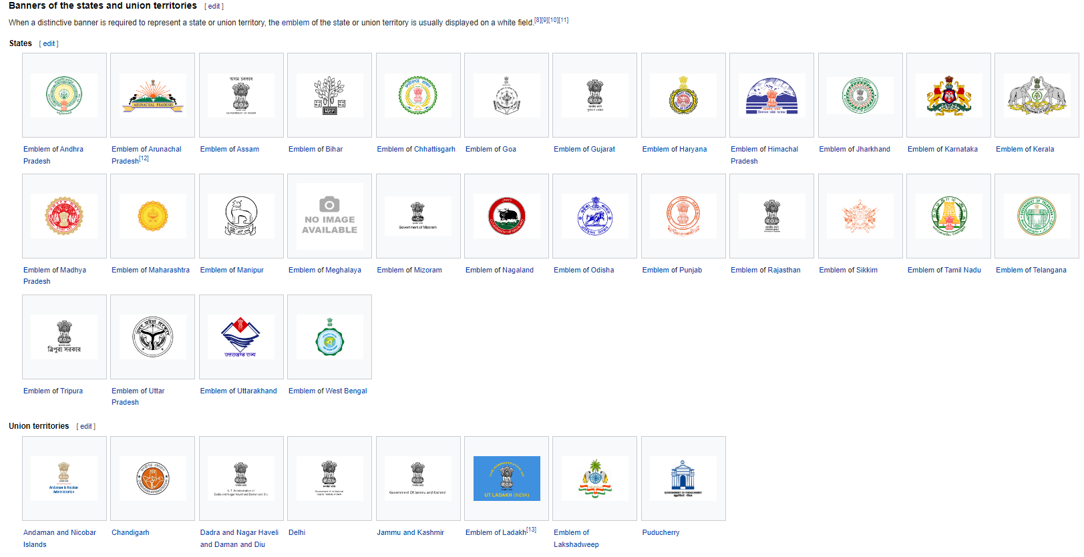This screenshot has width=1084, height=557.
Task: Select the Meghalaya no-image placeholder
Action: click(329, 216)
